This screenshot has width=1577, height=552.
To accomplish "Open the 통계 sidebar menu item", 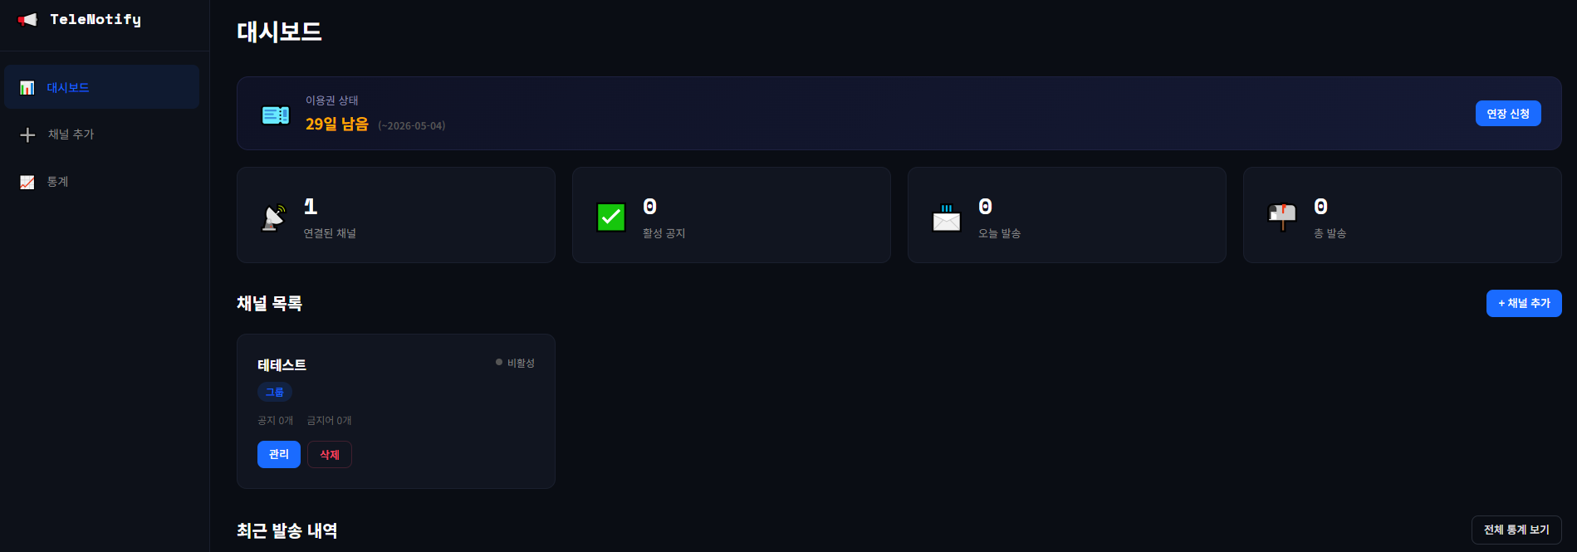I will pos(57,182).
